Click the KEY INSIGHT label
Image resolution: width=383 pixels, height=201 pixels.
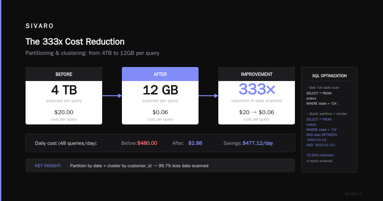pyautogui.click(x=48, y=166)
